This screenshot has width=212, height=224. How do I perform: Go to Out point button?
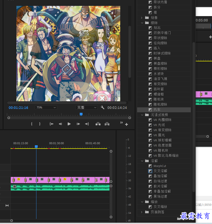[x=87, y=124]
